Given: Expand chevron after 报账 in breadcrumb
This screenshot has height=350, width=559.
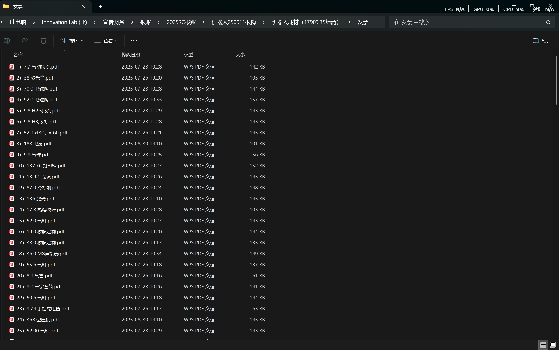Looking at the screenshot, I should coord(159,22).
